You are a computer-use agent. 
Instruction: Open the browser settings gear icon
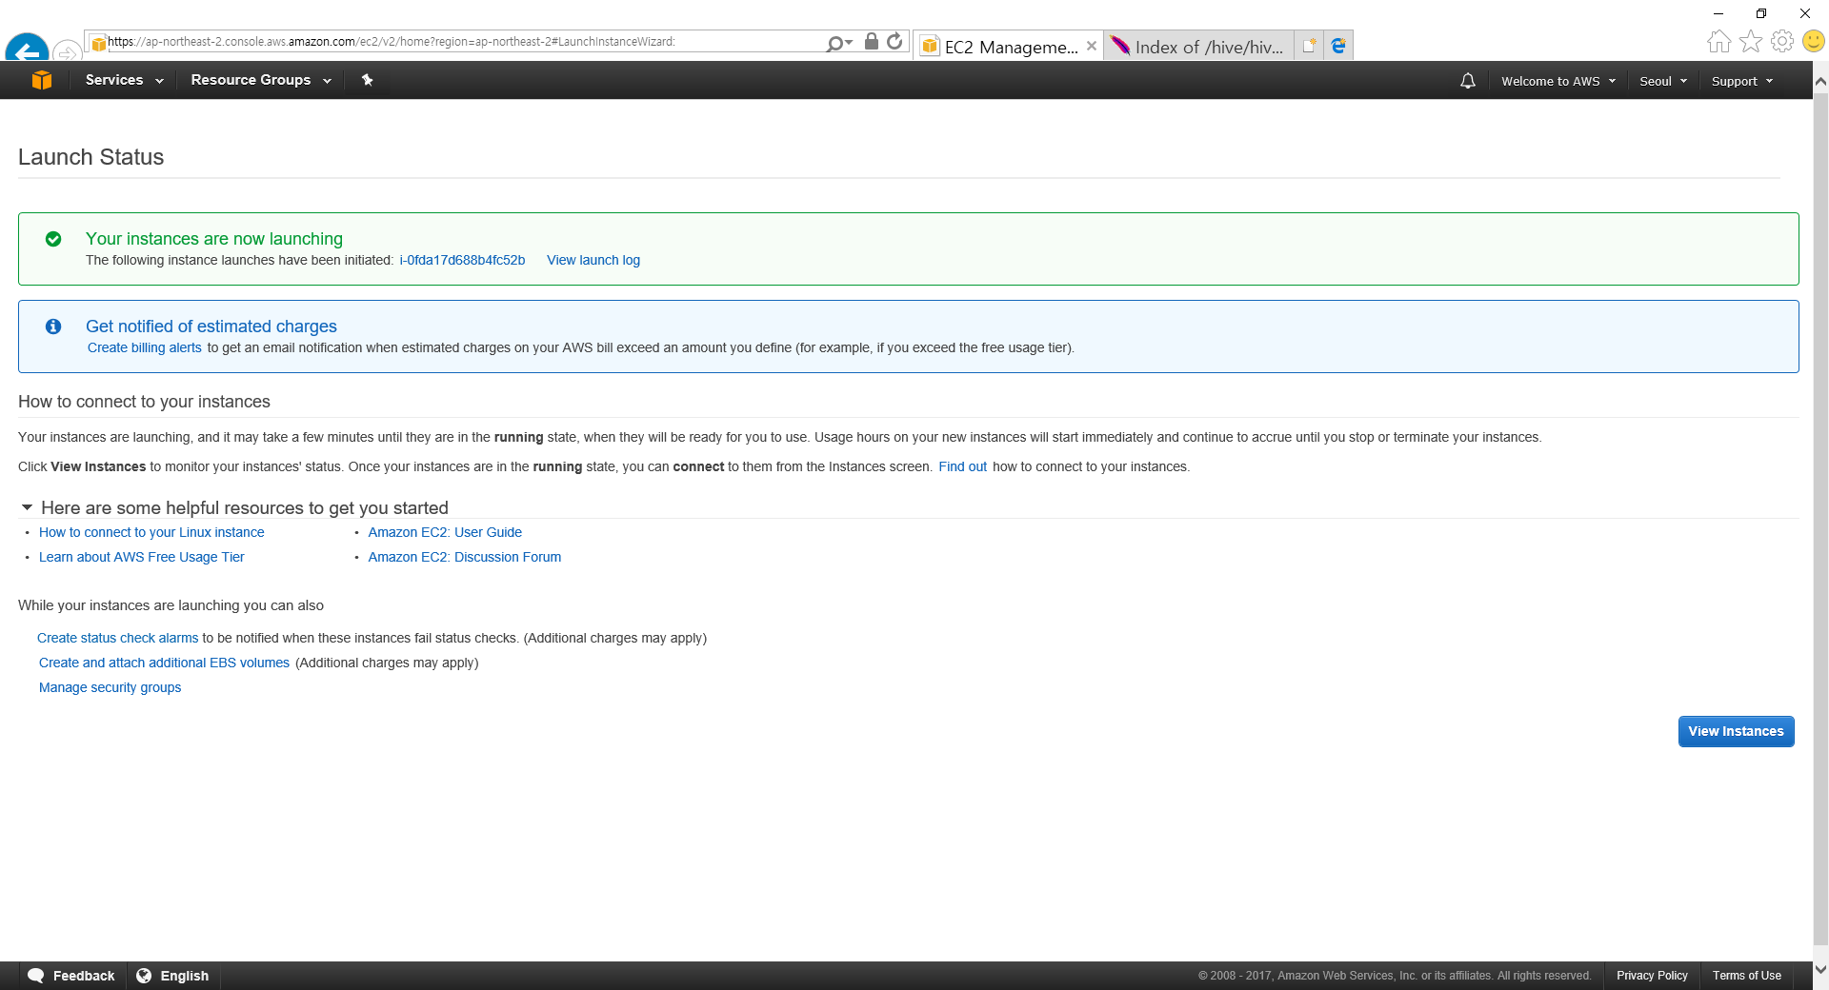point(1782,41)
